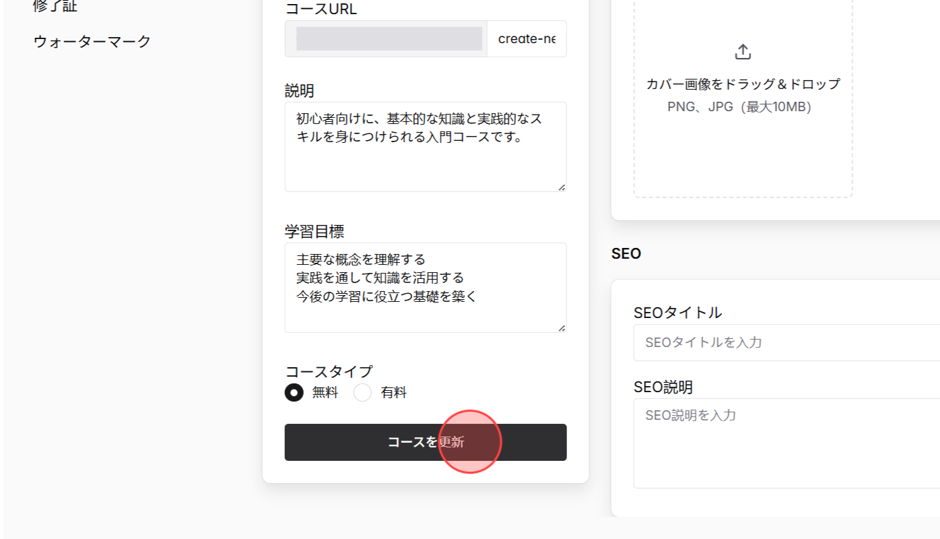
Task: Click the 学習目標 learning goals textarea
Action: click(x=425, y=286)
